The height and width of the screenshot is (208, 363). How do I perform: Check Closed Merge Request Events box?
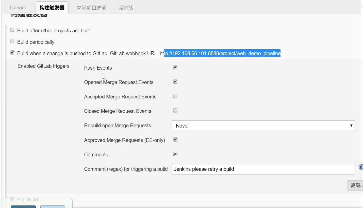175,111
